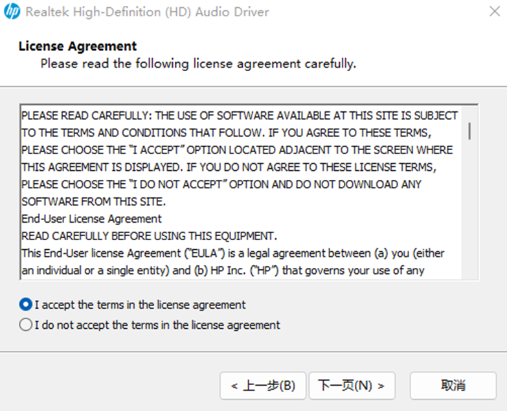Click the HP logo icon in title bar
Image resolution: width=507 pixels, height=411 pixels.
pyautogui.click(x=12, y=12)
